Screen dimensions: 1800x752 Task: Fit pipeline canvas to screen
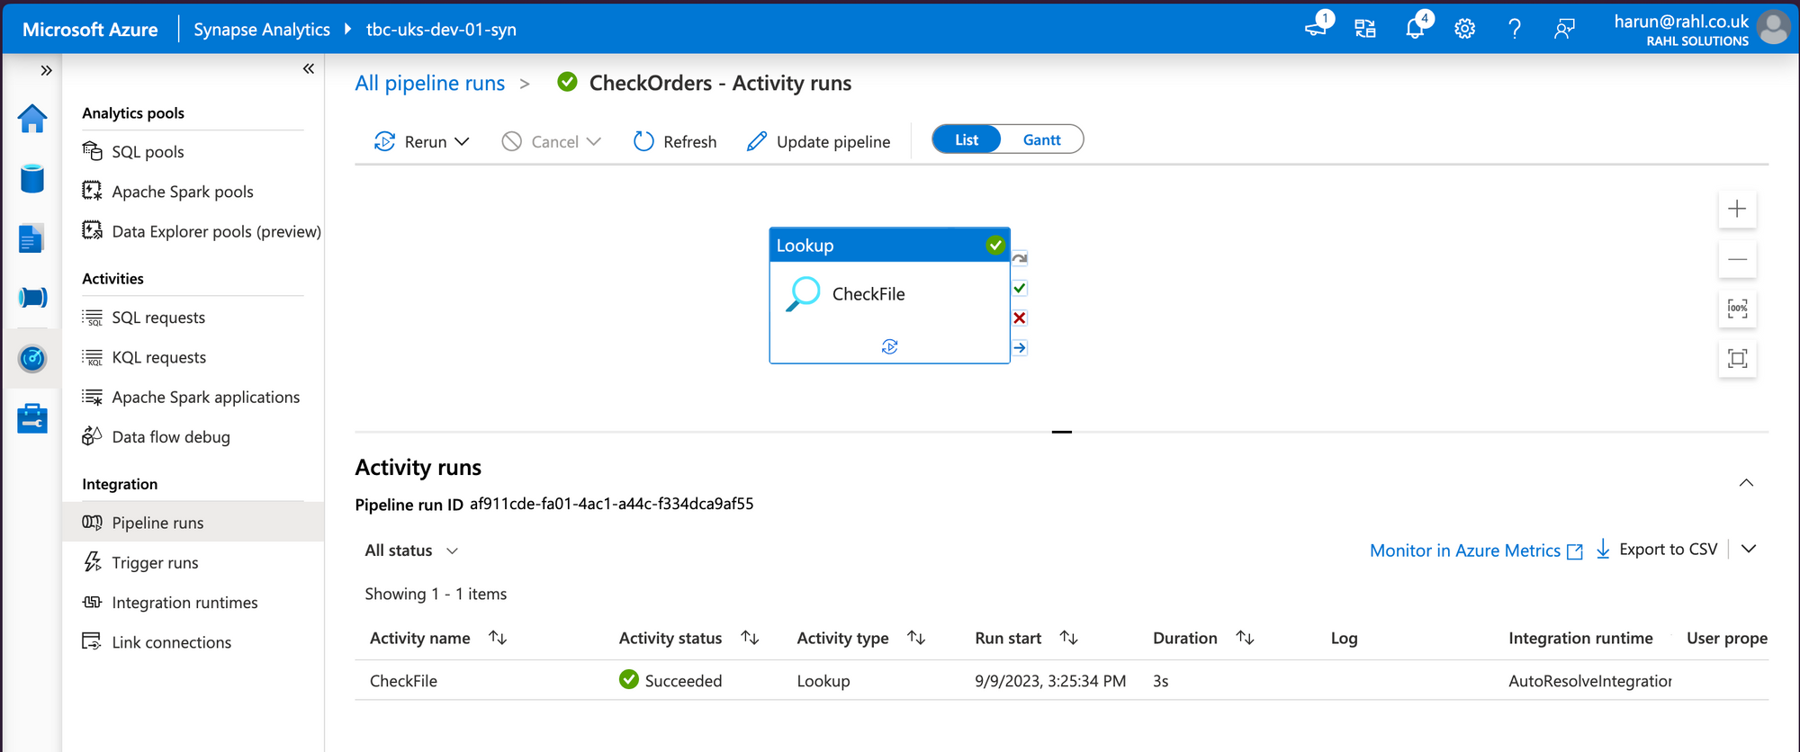tap(1737, 359)
